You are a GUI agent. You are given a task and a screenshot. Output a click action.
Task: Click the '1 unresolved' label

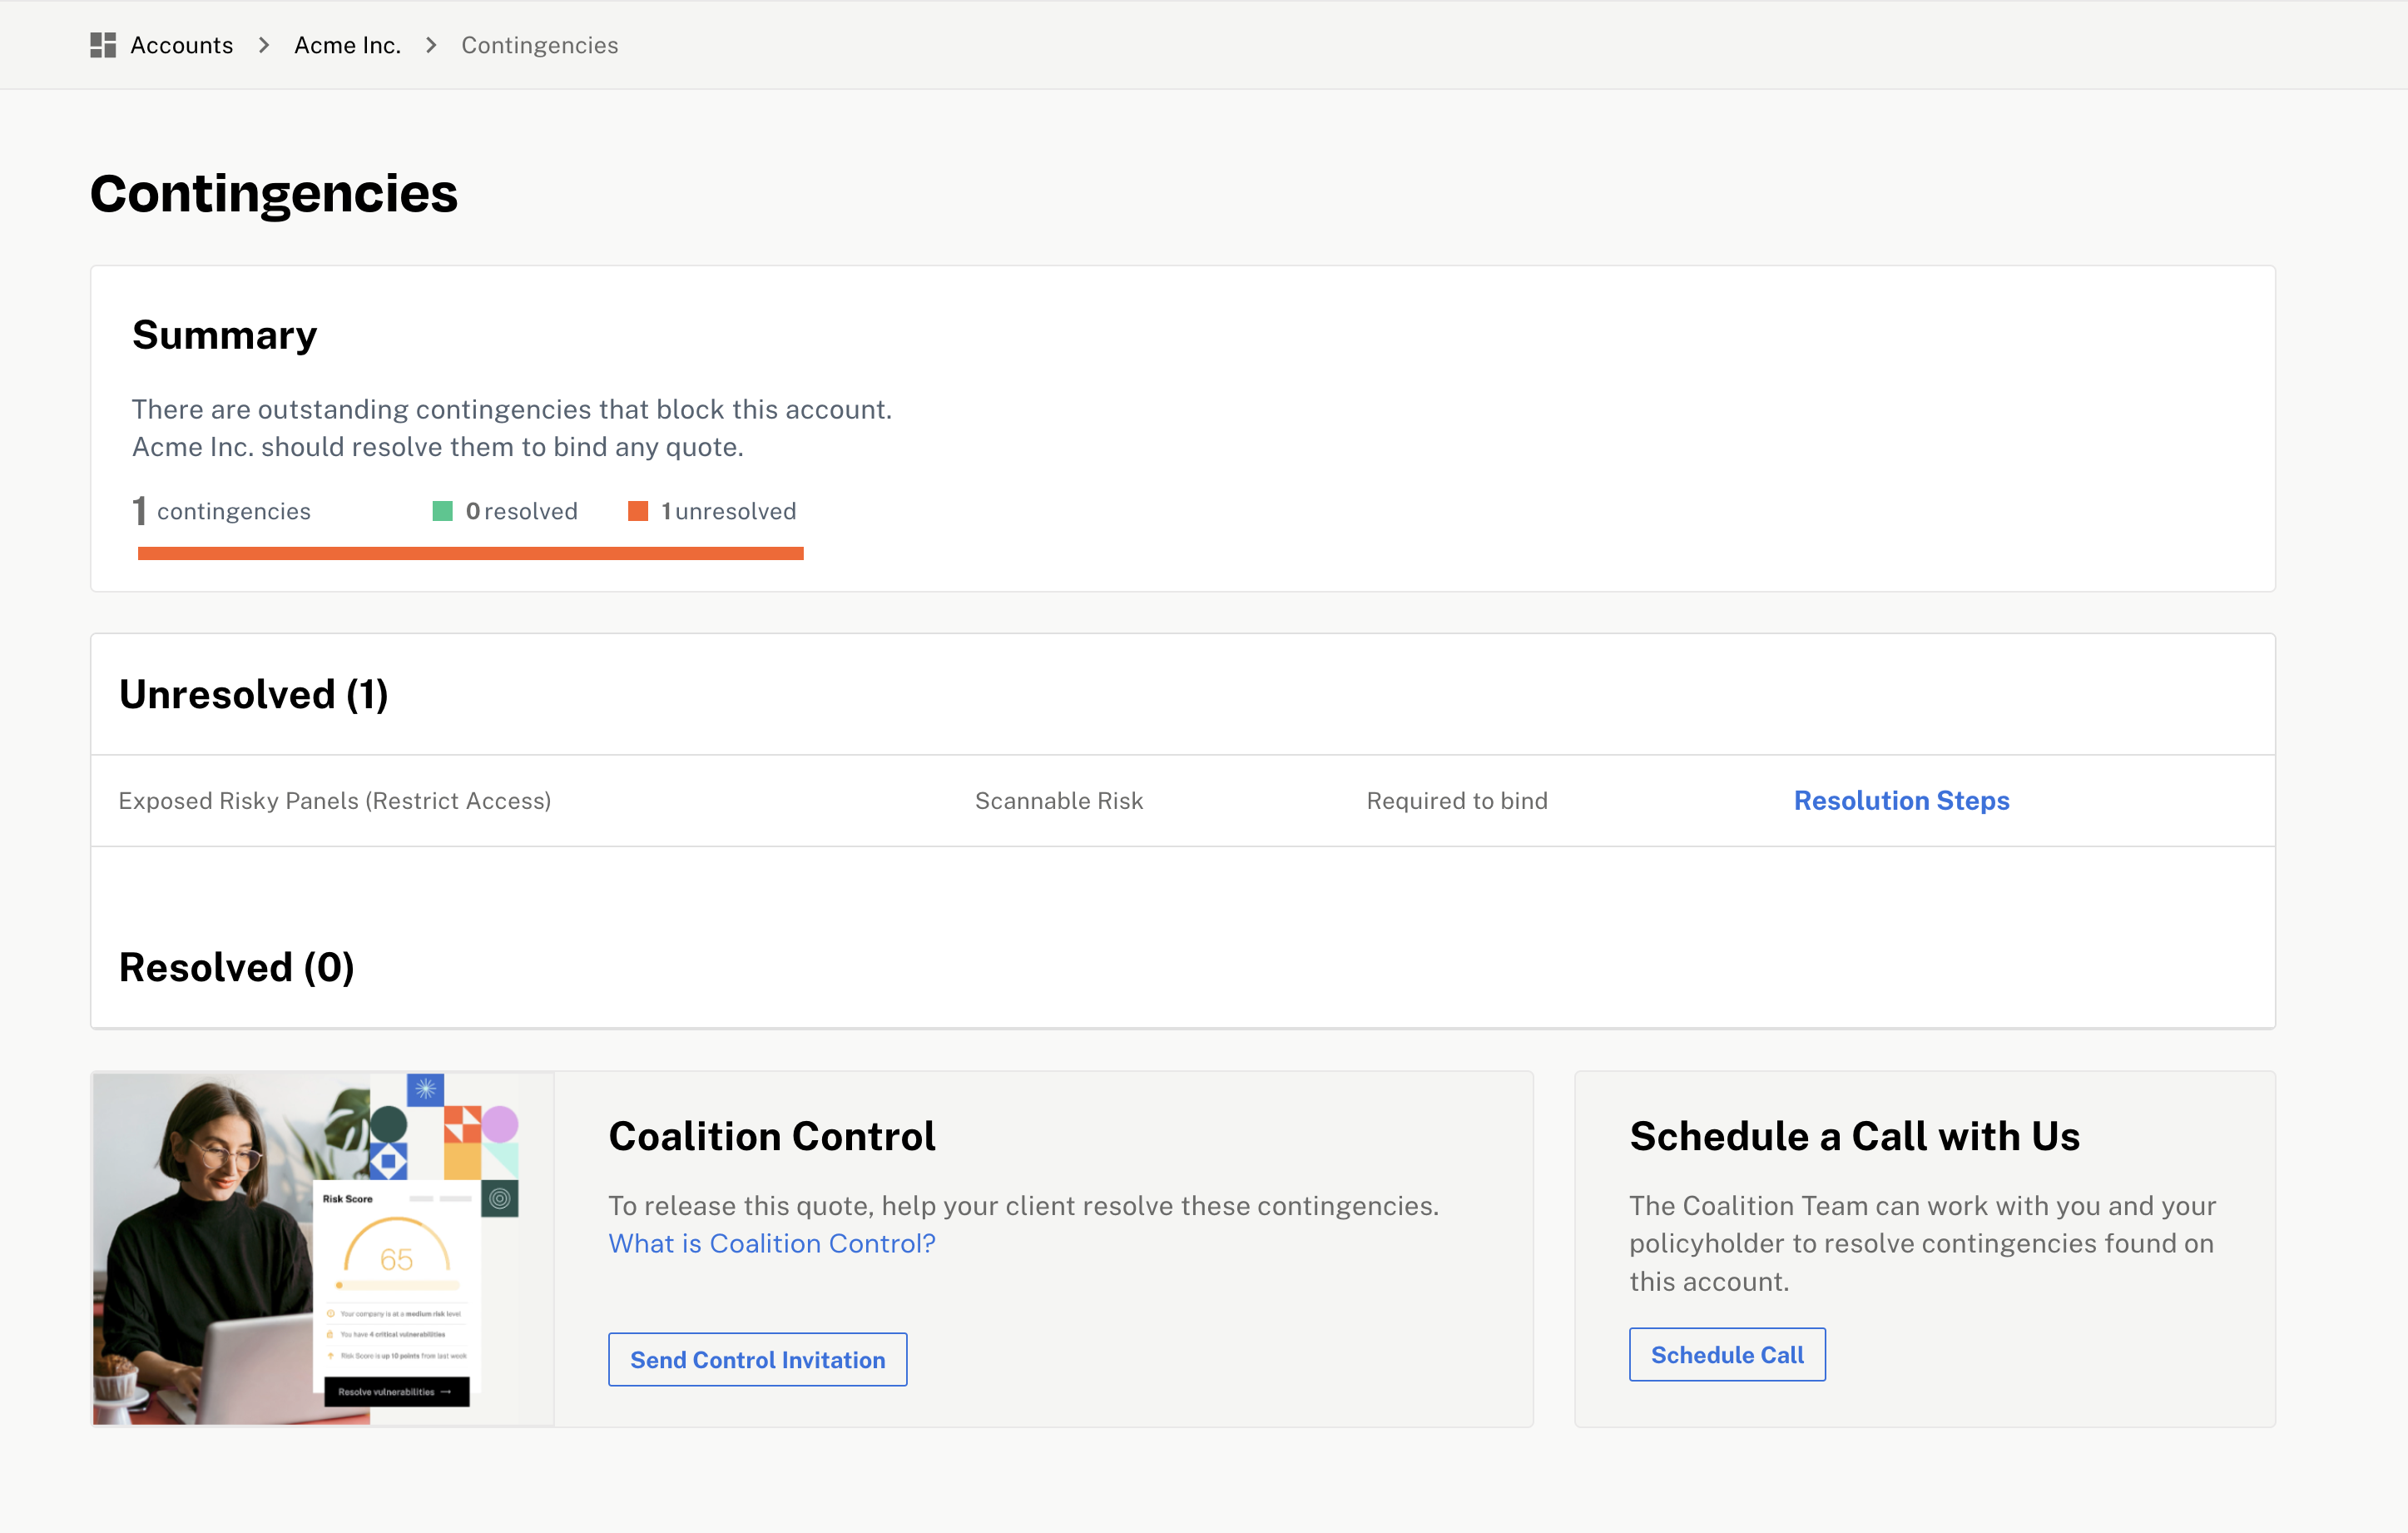729,511
